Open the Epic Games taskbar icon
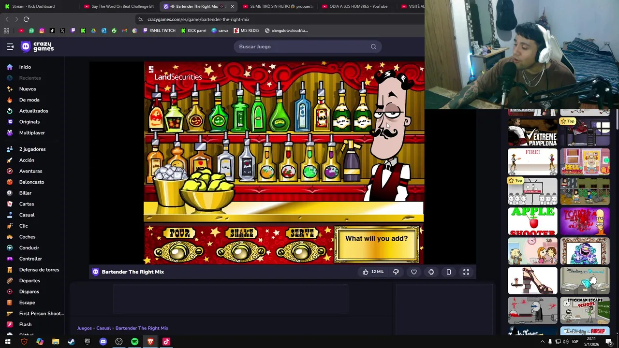The height and width of the screenshot is (348, 619). tap(87, 342)
